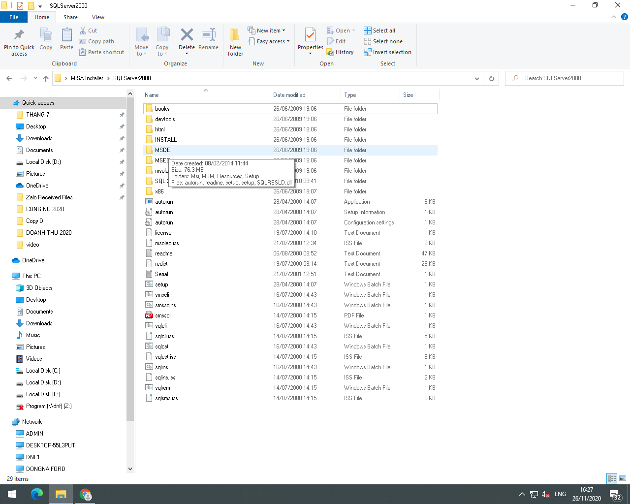Refresh the current folder view
The height and width of the screenshot is (504, 630).
(x=491, y=78)
